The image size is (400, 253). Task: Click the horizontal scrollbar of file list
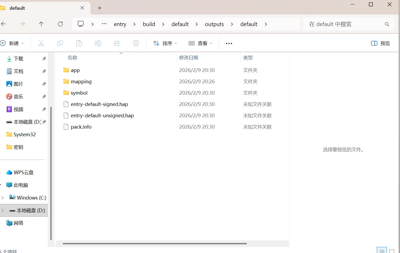pos(155,244)
